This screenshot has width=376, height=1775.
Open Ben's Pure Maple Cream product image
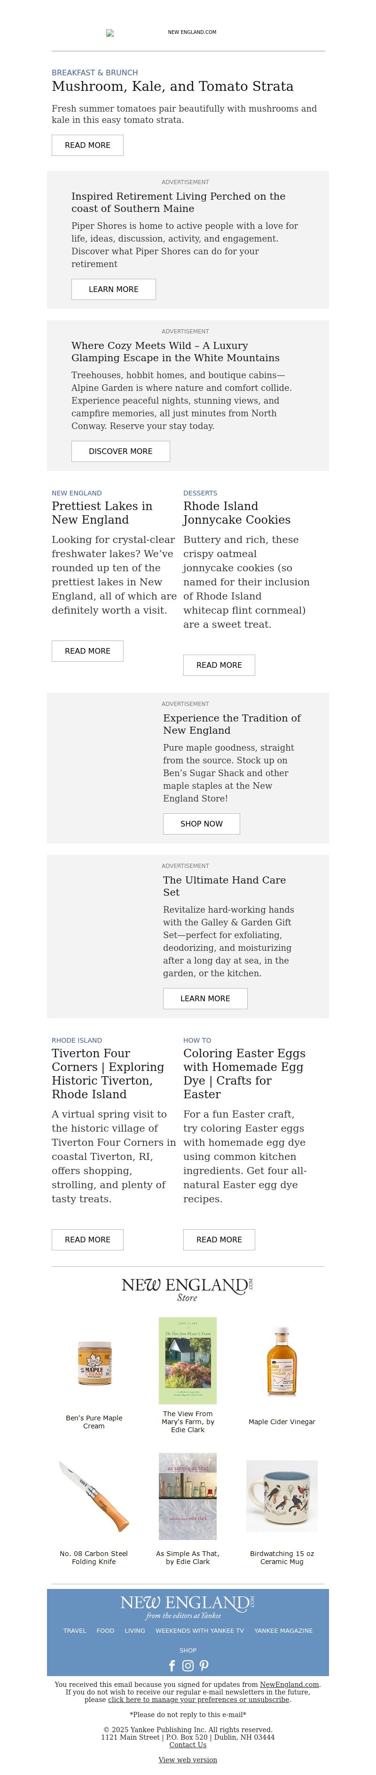coord(94,1363)
